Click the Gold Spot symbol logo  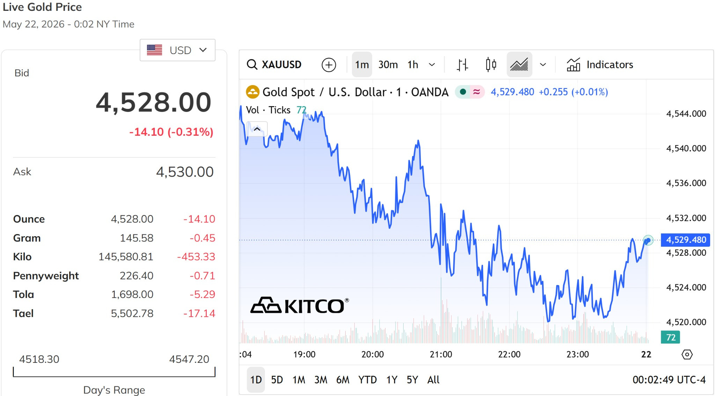click(252, 92)
